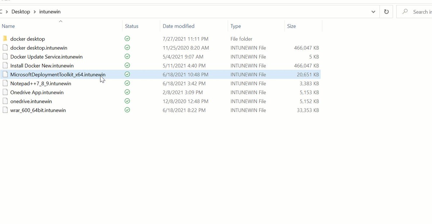Select onedrive.intunewin file name

[31, 101]
